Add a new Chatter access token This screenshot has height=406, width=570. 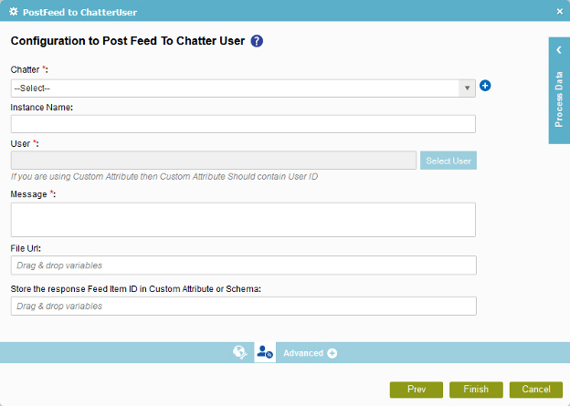click(x=485, y=86)
